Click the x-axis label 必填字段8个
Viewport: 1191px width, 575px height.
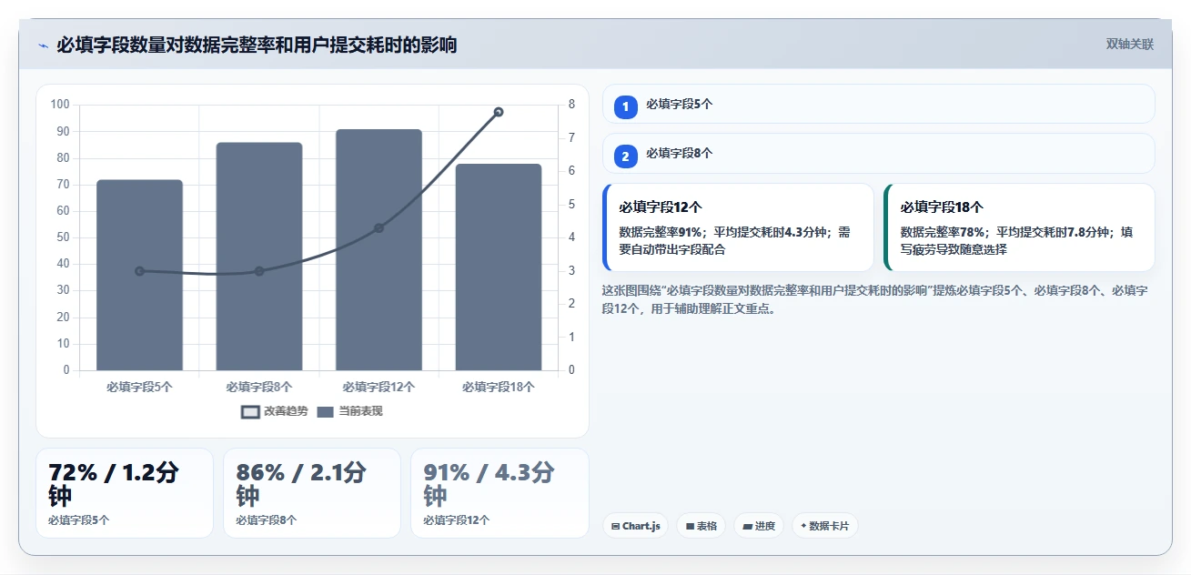tap(259, 387)
